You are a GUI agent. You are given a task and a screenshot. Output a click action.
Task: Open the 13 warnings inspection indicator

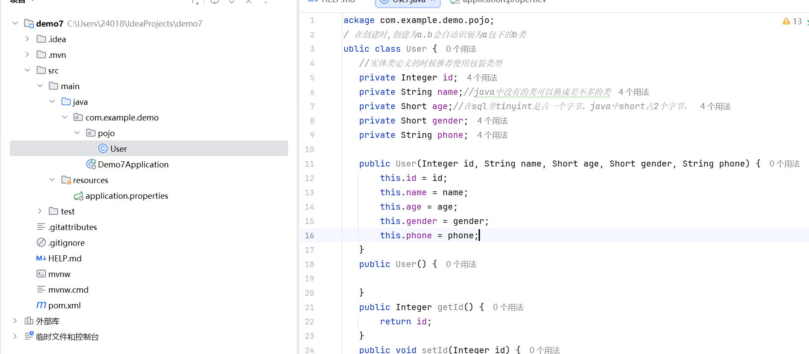coord(792,21)
